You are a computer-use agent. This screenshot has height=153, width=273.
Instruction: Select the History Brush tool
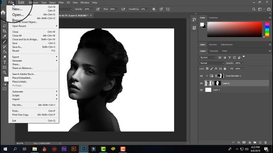point(5,47)
